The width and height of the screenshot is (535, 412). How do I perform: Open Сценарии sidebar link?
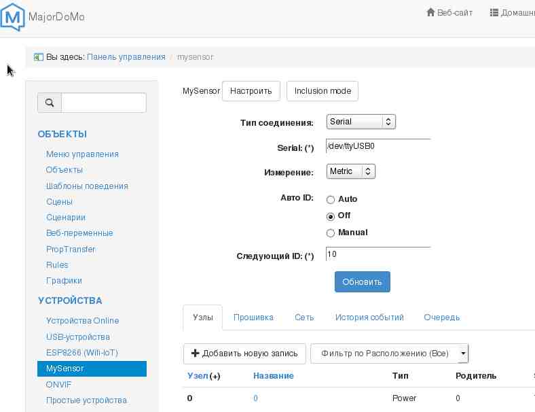point(65,218)
